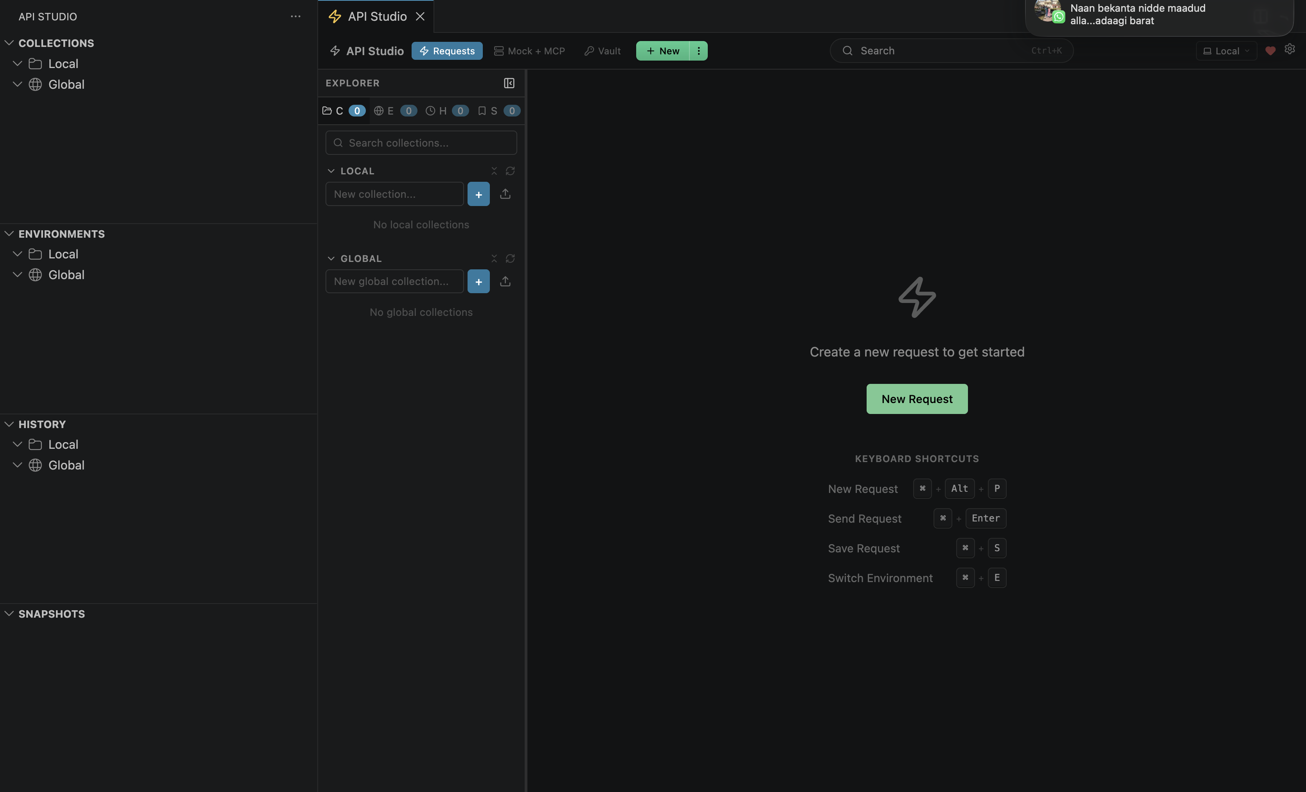Click the 'No local collections' text
The height and width of the screenshot is (792, 1306).
pyautogui.click(x=421, y=225)
